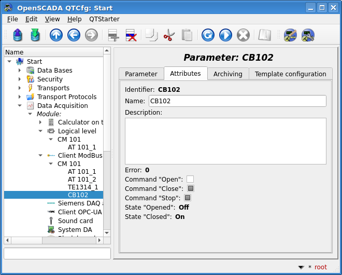Switch to the Archiving tab
The image size is (342, 275).
(x=227, y=74)
